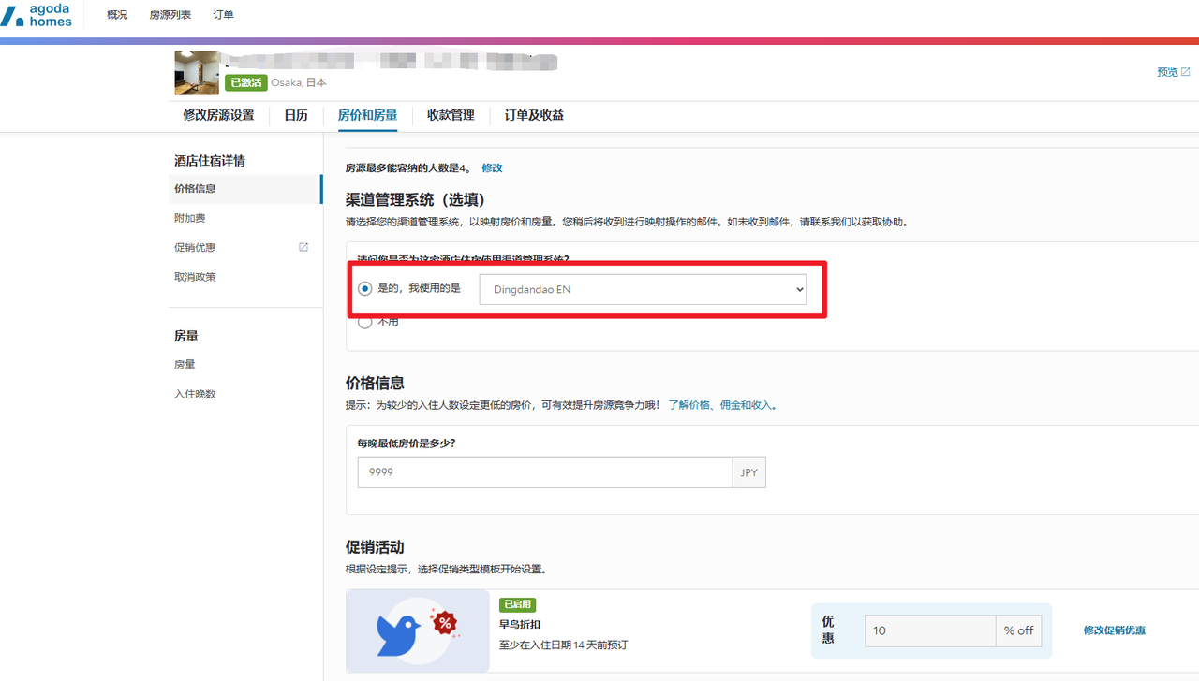Click the 了解价格、佣金和收入 link
1199x681 pixels.
click(x=720, y=405)
